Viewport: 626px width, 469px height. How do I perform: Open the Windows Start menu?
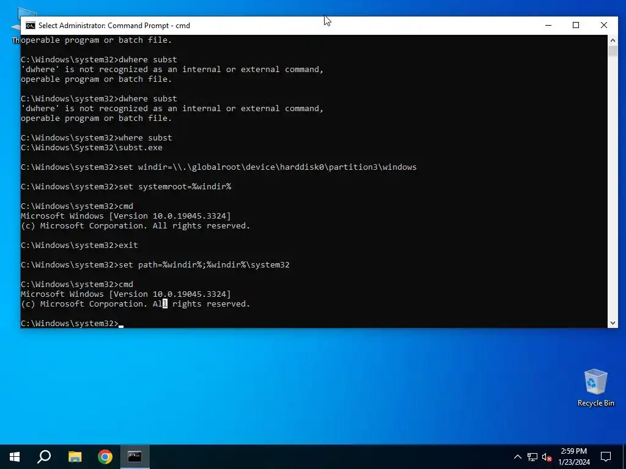point(15,457)
